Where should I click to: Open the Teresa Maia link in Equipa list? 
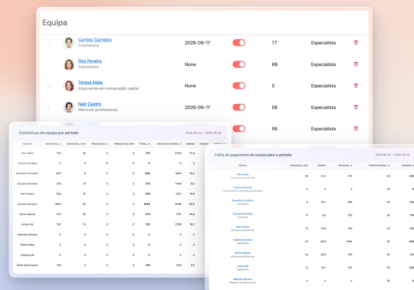[90, 82]
